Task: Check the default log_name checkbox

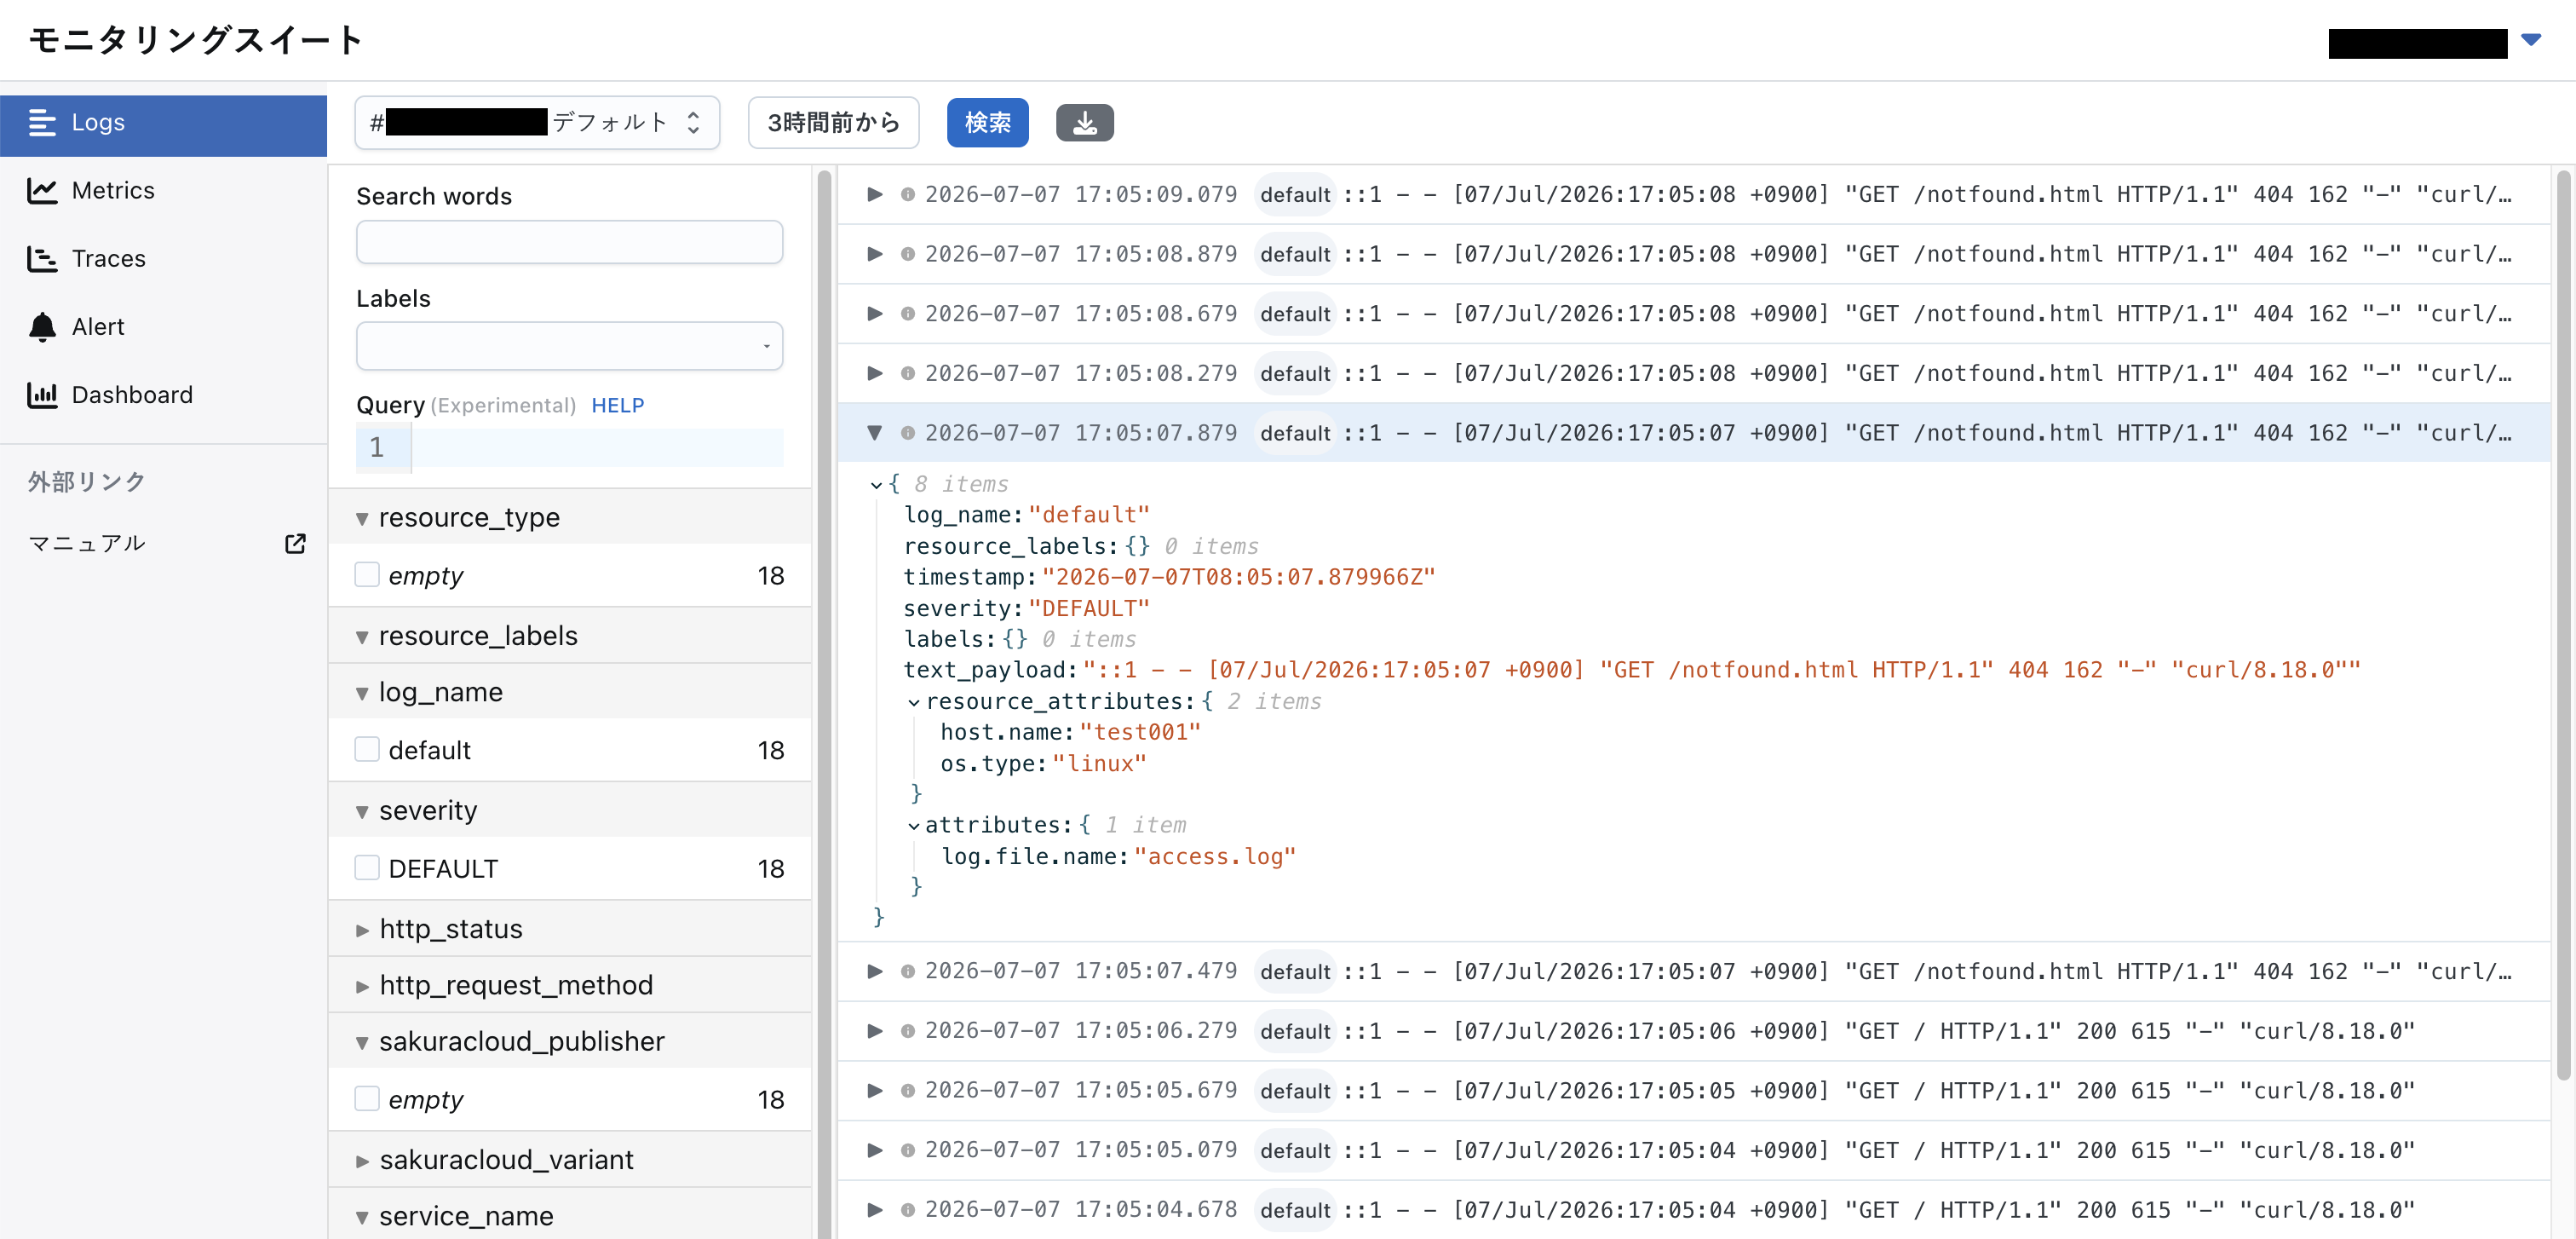Action: pyautogui.click(x=367, y=749)
